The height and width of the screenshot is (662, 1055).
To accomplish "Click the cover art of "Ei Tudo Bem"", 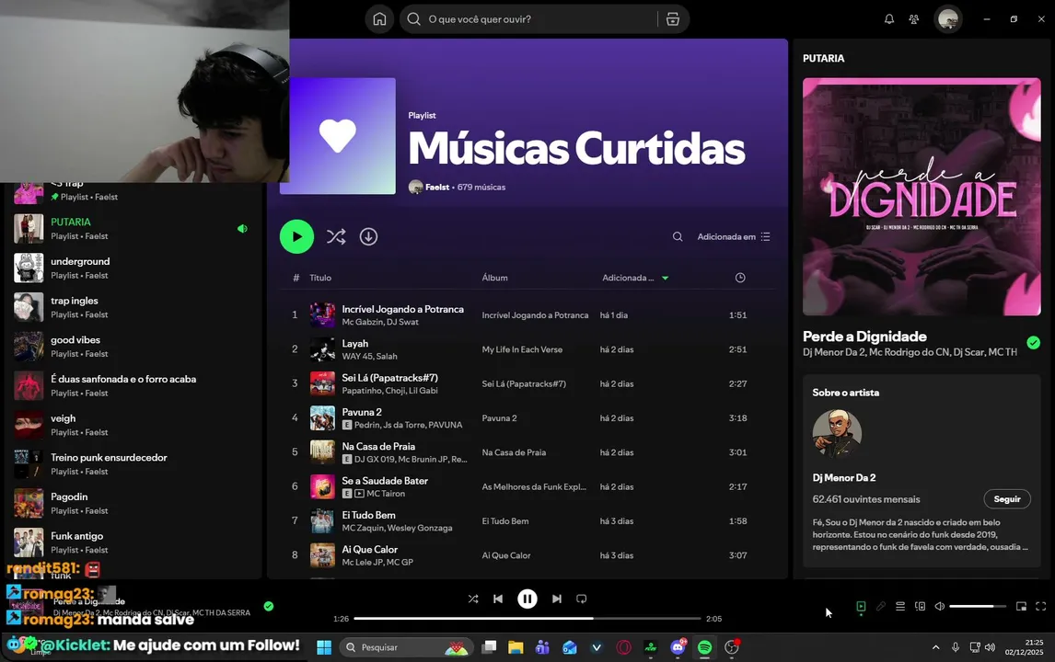I will point(322,520).
